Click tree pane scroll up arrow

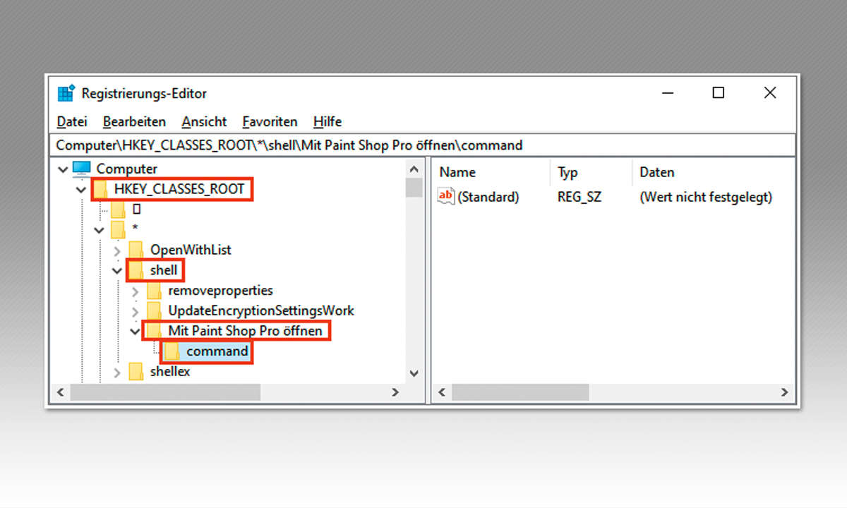414,169
